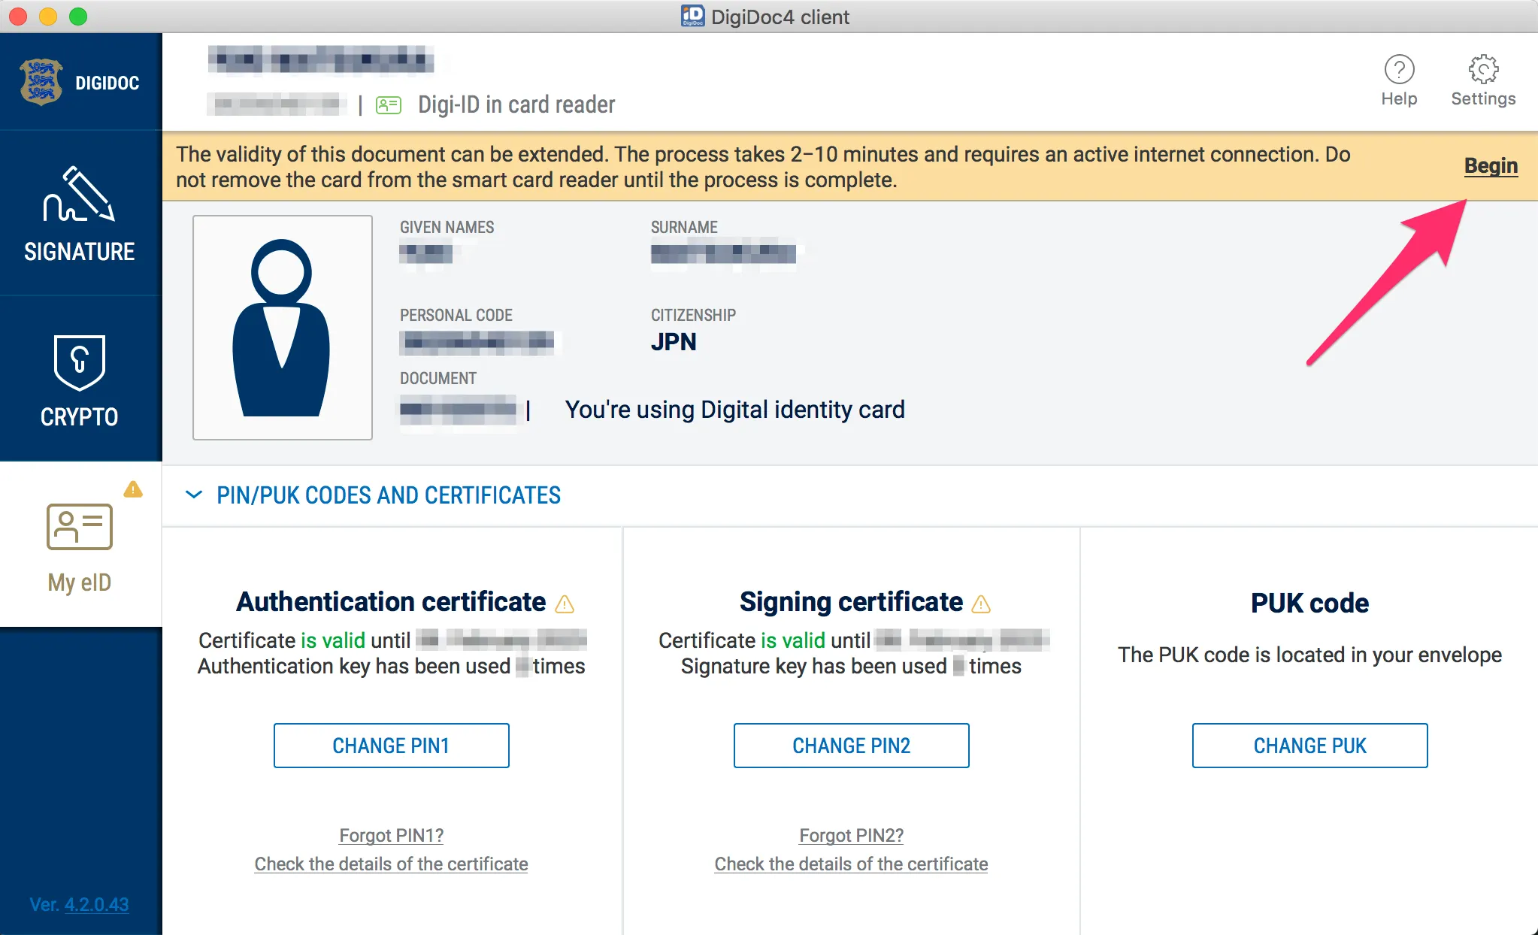Select the My eID card icon
The image size is (1538, 935).
[x=79, y=526]
